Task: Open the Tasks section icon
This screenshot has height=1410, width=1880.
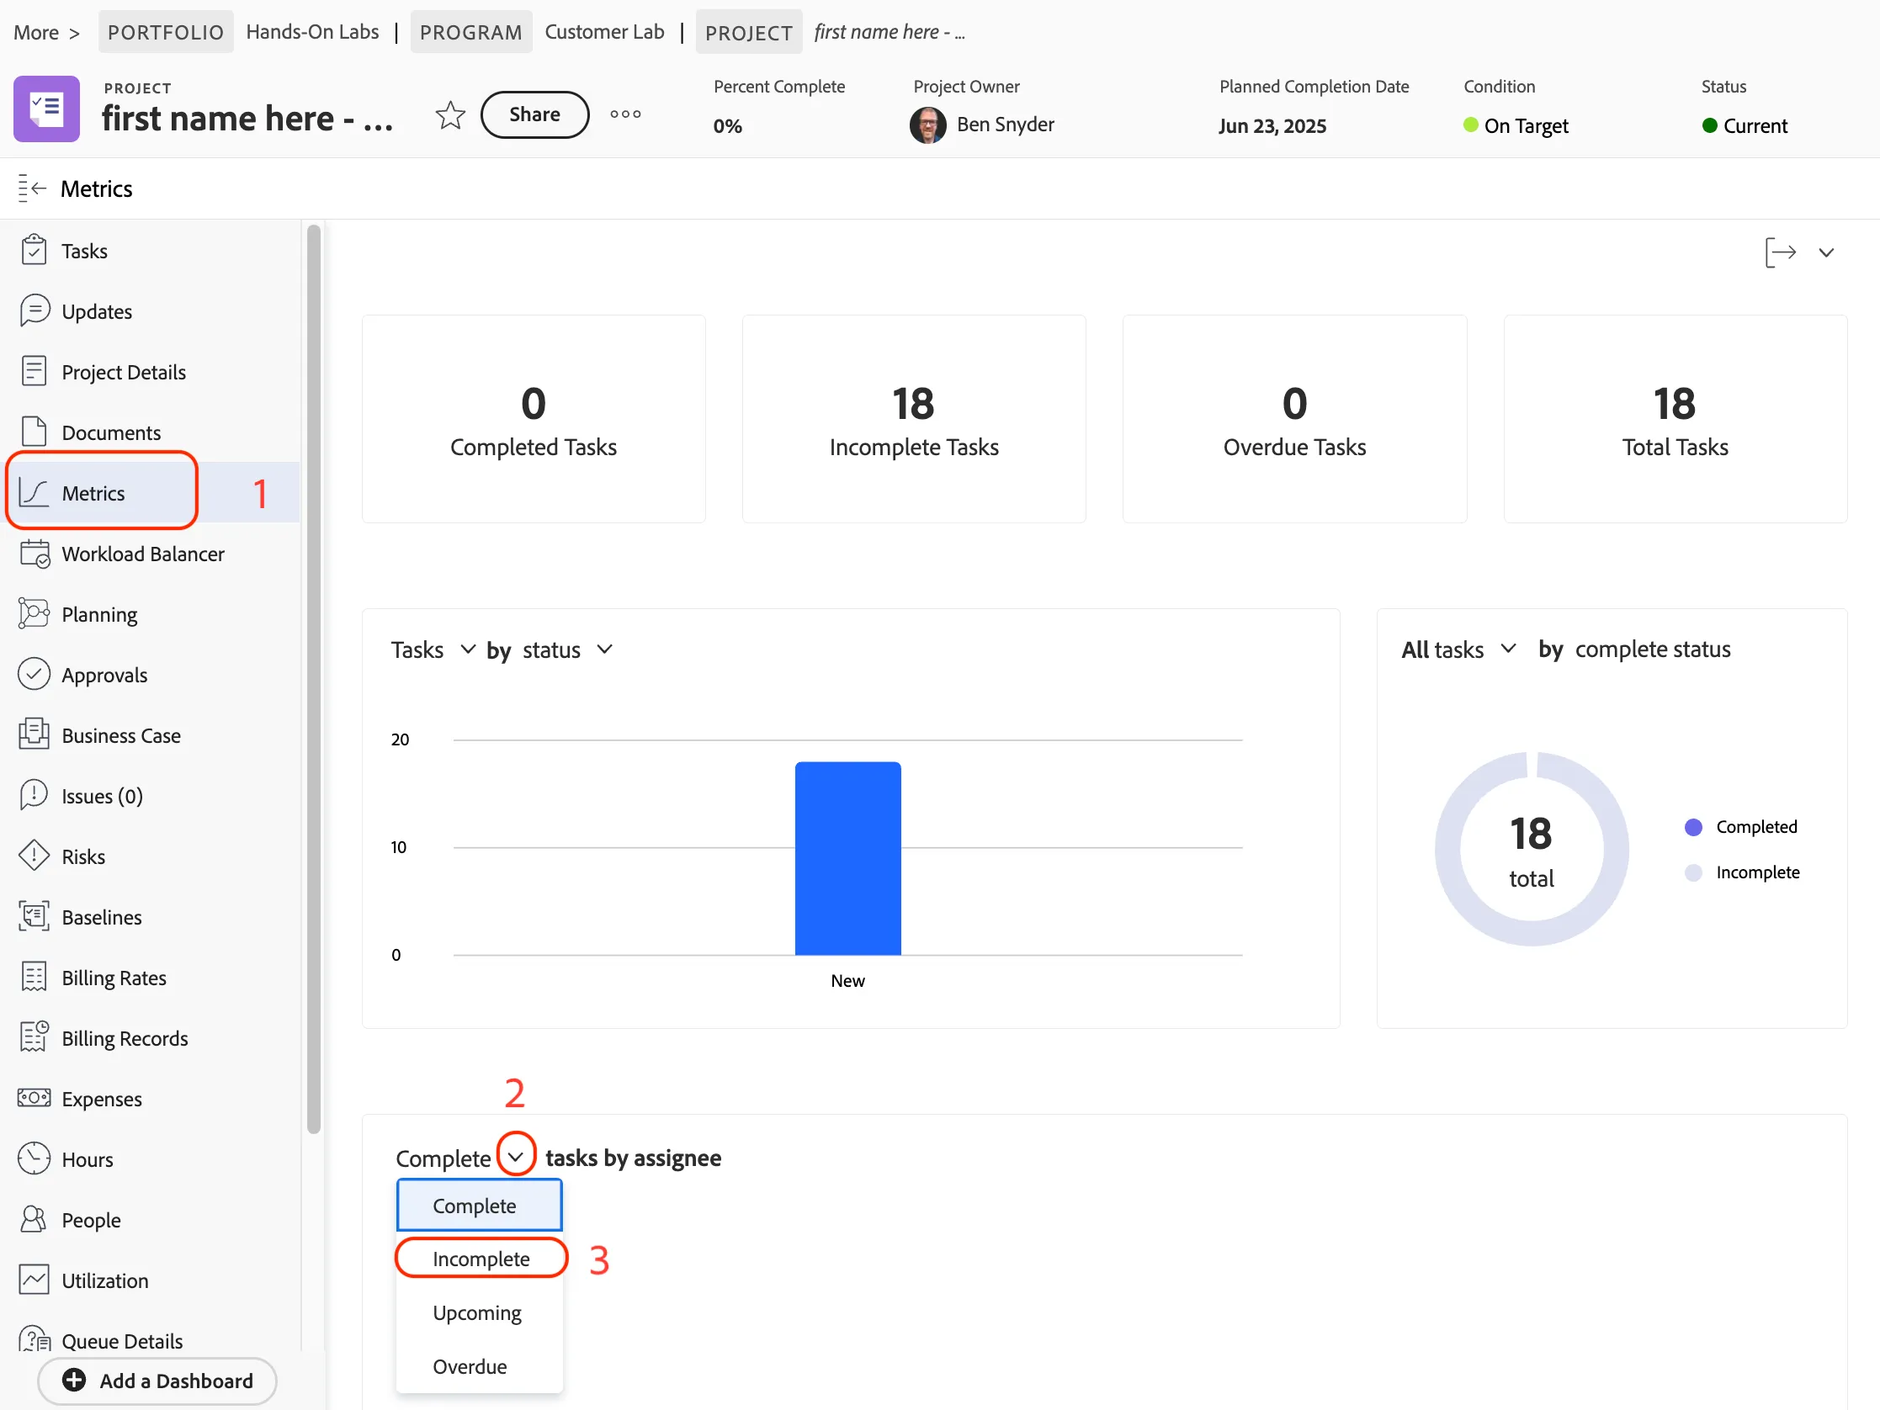Action: (x=34, y=250)
